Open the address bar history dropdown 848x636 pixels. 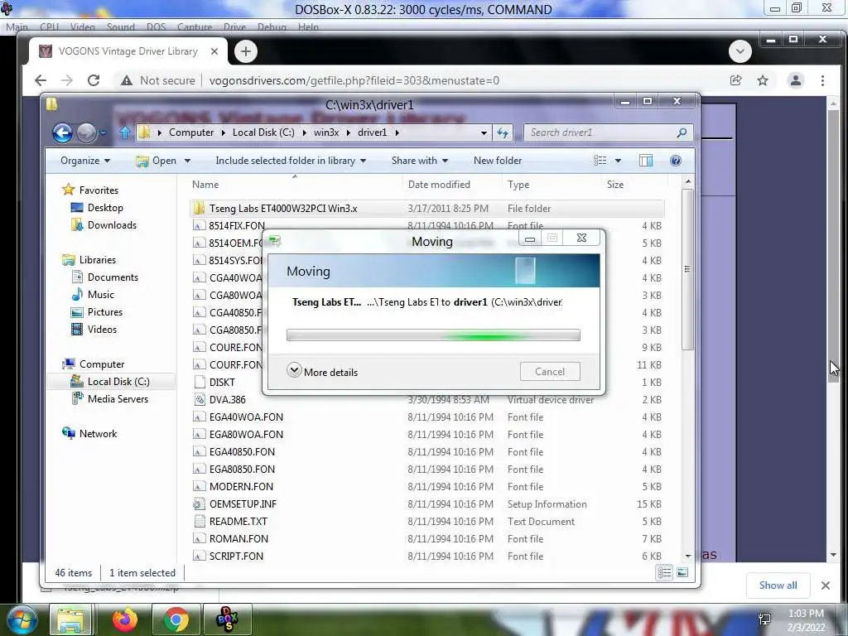pos(484,132)
